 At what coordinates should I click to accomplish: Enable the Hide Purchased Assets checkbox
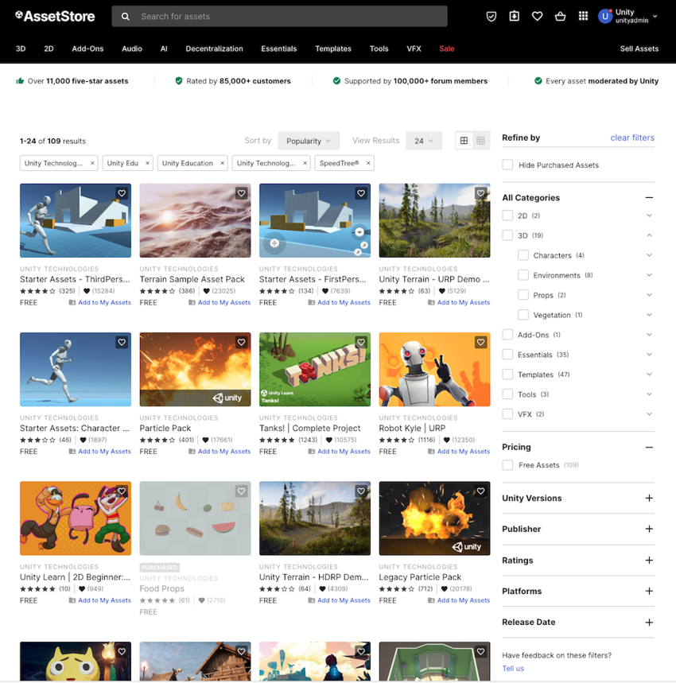pos(507,165)
